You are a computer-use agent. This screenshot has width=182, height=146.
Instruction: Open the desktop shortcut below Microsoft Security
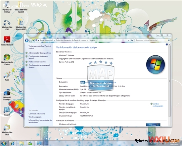click(x=7, y=111)
